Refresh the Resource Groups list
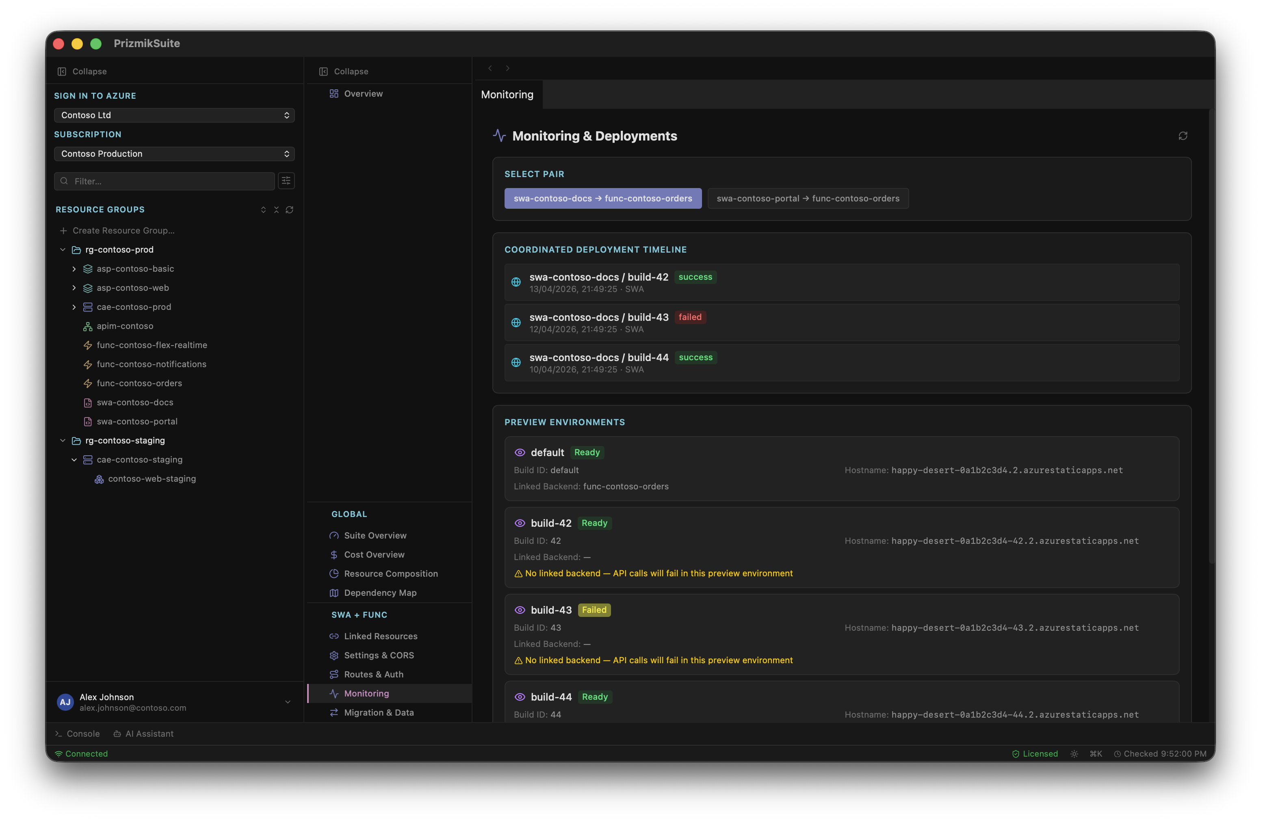This screenshot has height=822, width=1261. (x=289, y=210)
